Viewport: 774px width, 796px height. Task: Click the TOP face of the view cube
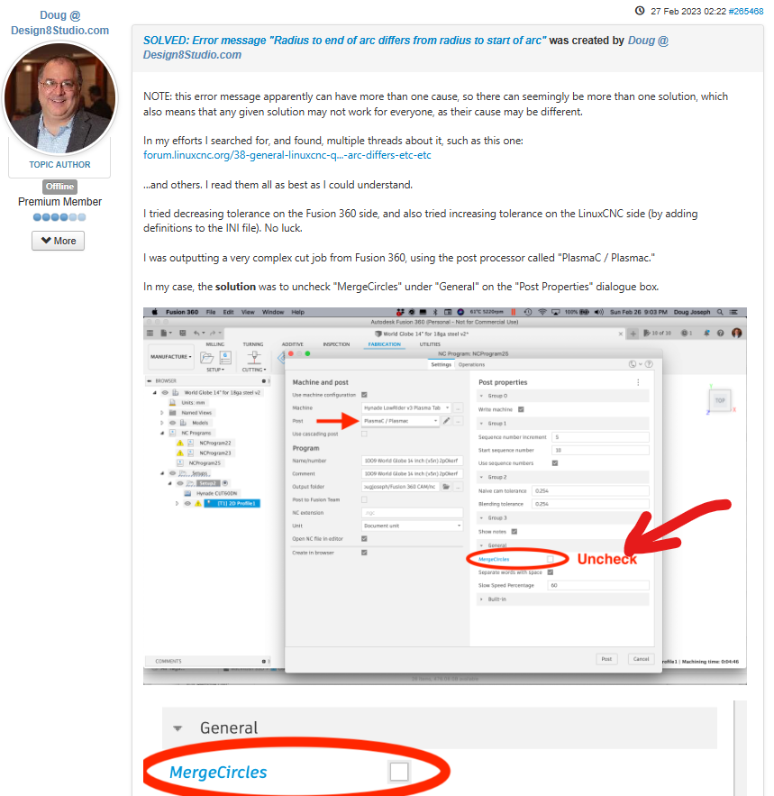click(x=720, y=400)
